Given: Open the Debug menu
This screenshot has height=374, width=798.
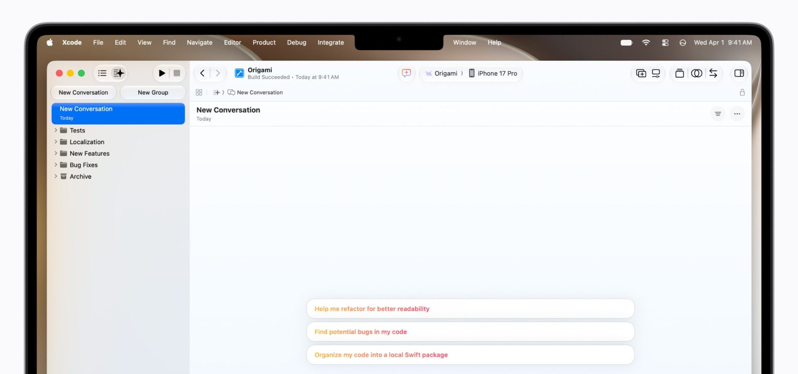Looking at the screenshot, I should coord(296,42).
